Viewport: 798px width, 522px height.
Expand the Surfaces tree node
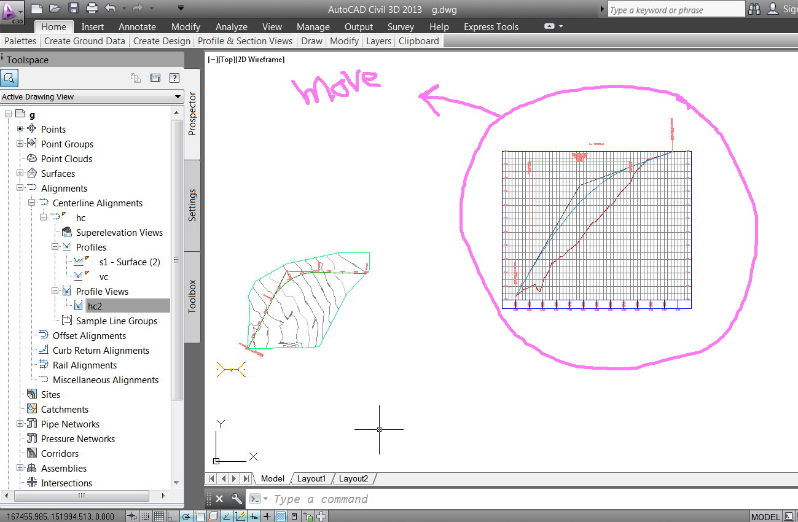pos(20,174)
